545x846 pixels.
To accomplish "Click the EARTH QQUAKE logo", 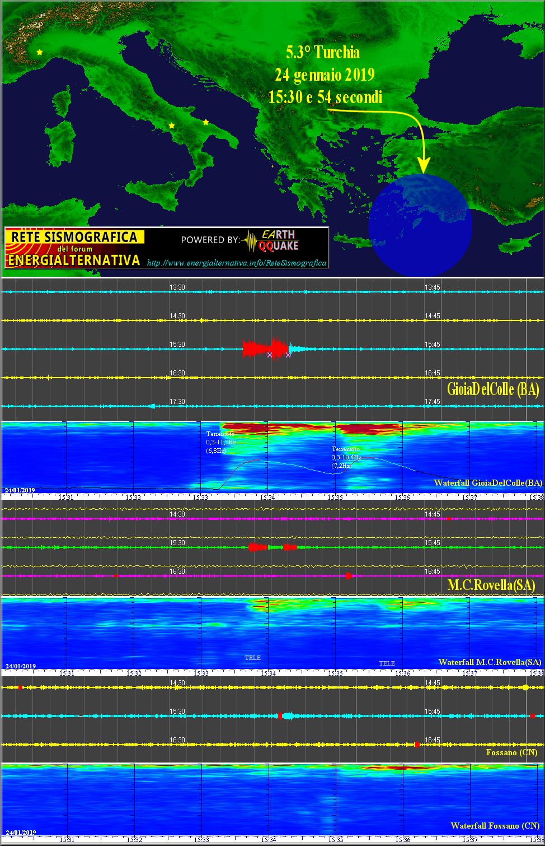I will (x=272, y=240).
